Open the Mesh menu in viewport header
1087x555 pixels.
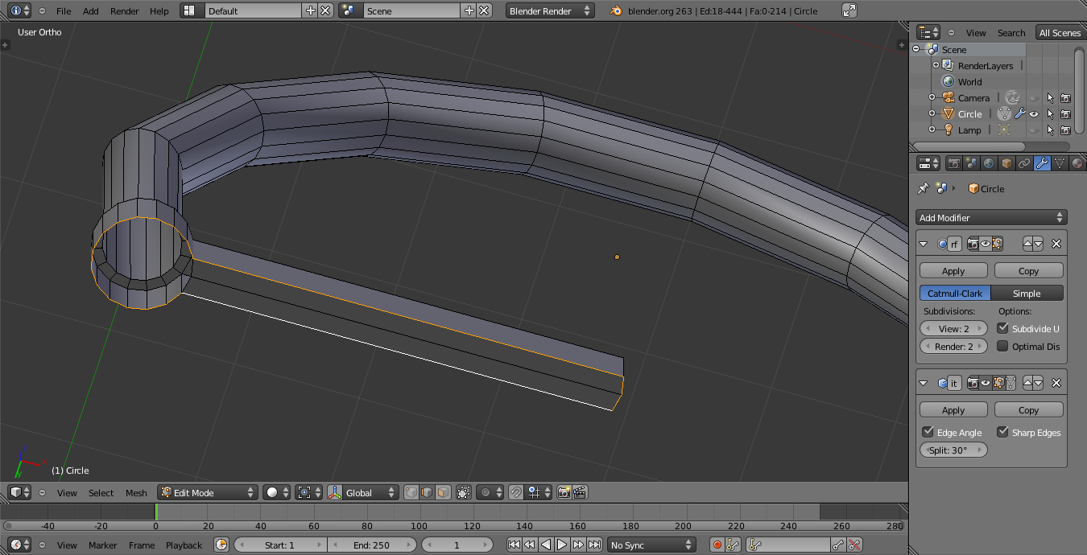(x=136, y=492)
